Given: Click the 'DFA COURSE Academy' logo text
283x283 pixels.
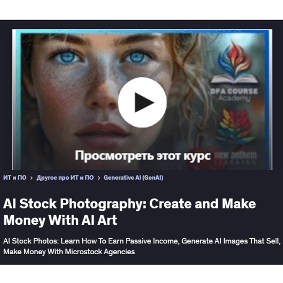Looking at the screenshot, I should pyautogui.click(x=234, y=95).
